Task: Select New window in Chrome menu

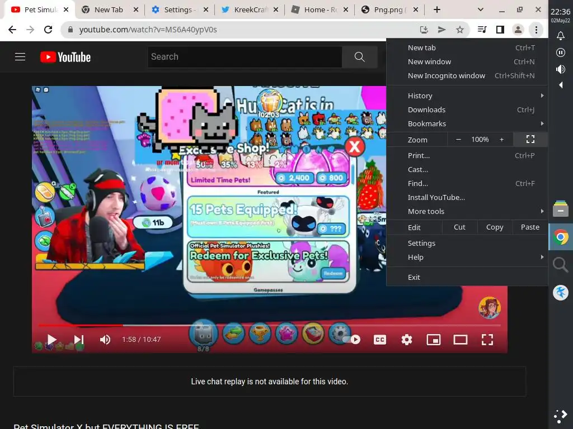Action: (x=467, y=61)
